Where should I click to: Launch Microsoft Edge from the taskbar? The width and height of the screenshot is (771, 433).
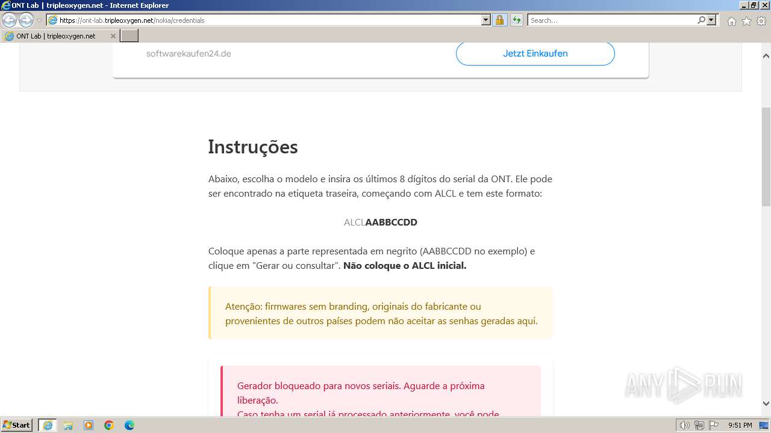click(x=130, y=425)
